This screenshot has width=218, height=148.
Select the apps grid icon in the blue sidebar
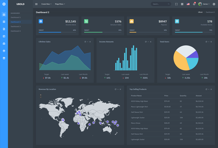(x=4, y=22)
